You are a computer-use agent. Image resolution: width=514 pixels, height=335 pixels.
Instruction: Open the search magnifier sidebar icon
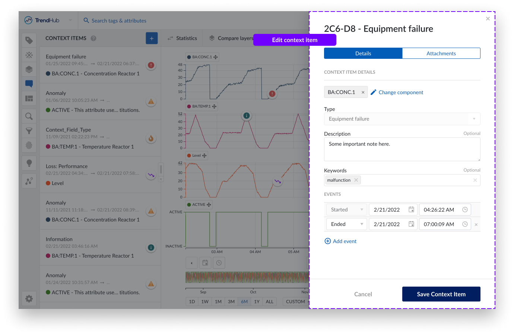click(29, 116)
